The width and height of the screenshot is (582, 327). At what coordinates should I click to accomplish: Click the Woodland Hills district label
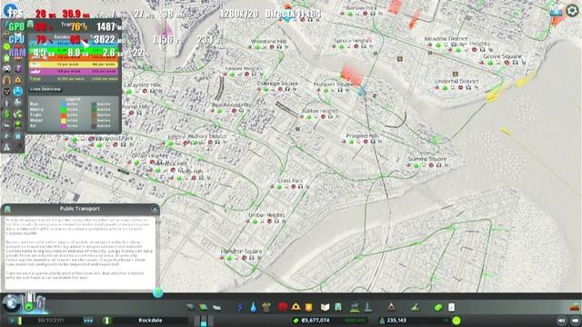click(x=269, y=41)
